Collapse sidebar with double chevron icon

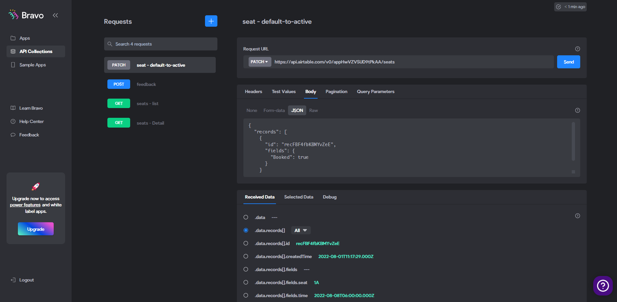pyautogui.click(x=55, y=15)
